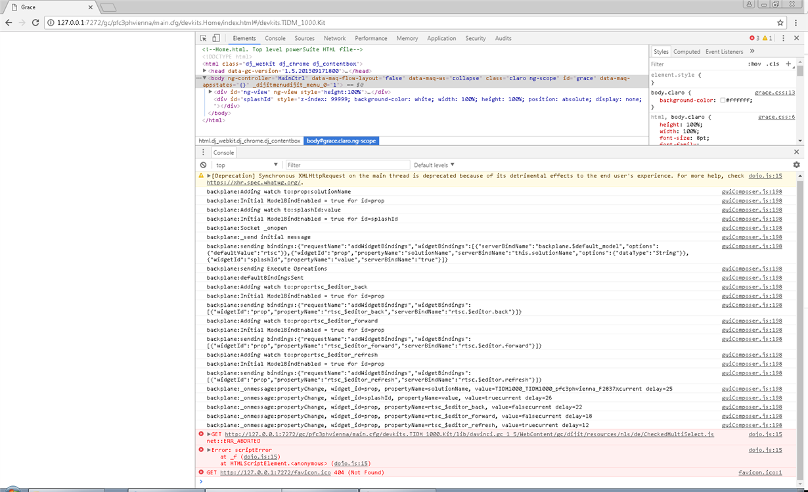The height and width of the screenshot is (492, 808).
Task: Open the Computed styles tab
Action: click(x=686, y=51)
